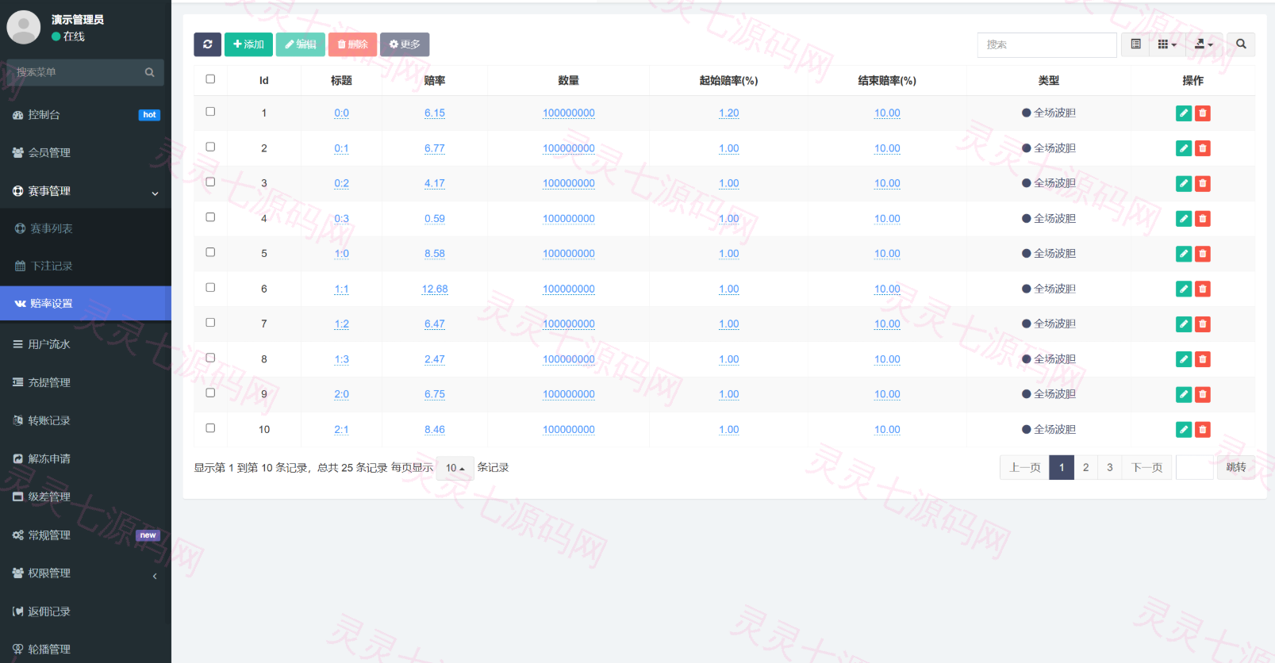The width and height of the screenshot is (1275, 663).
Task: Open 赛事列表 submenu item
Action: pyautogui.click(x=86, y=228)
